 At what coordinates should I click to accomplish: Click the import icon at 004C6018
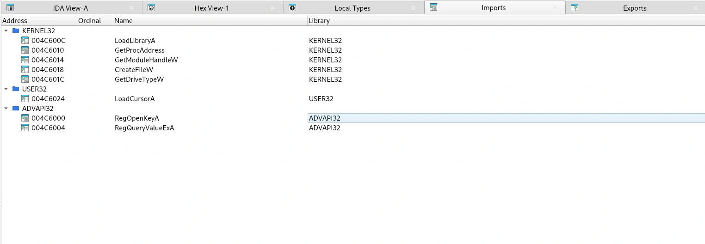tap(25, 69)
